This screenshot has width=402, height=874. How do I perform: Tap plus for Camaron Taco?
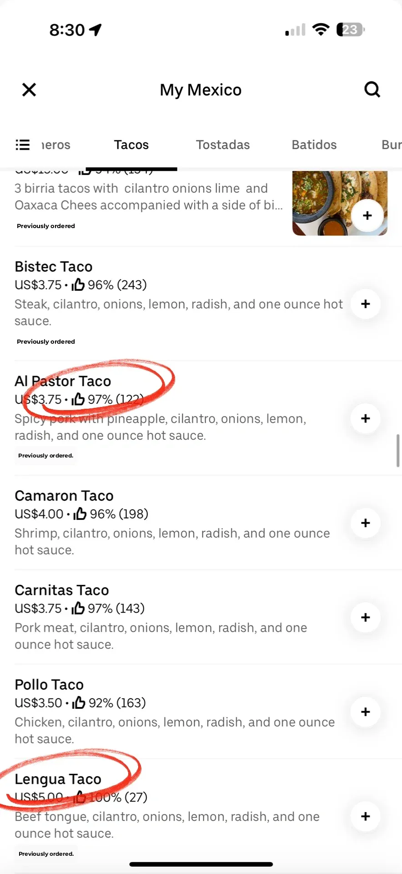(x=365, y=523)
